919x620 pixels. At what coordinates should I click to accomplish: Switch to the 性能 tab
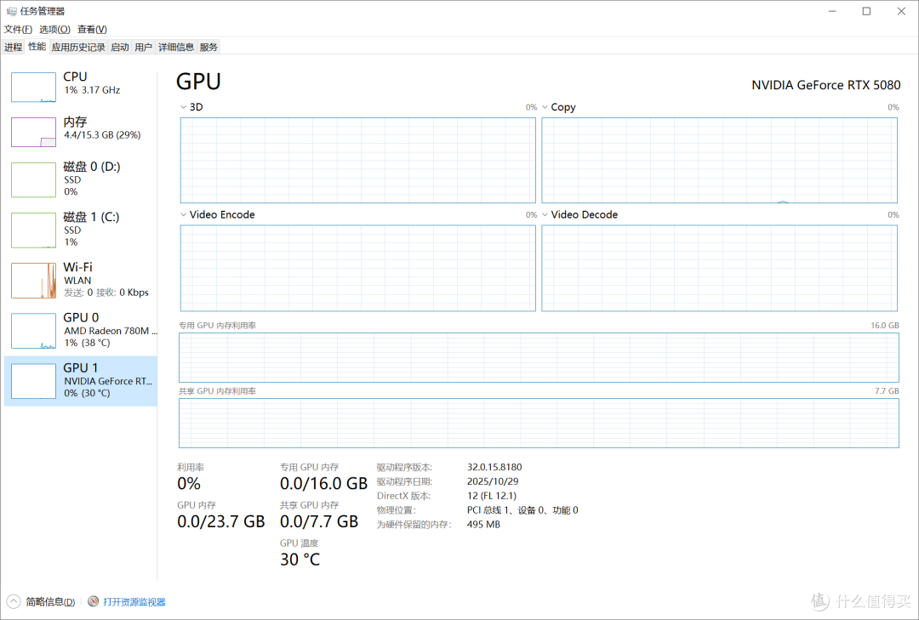37,47
